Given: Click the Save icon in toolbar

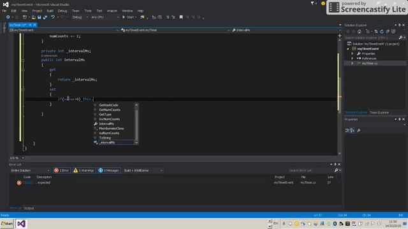Looking at the screenshot, I should pos(39,17).
